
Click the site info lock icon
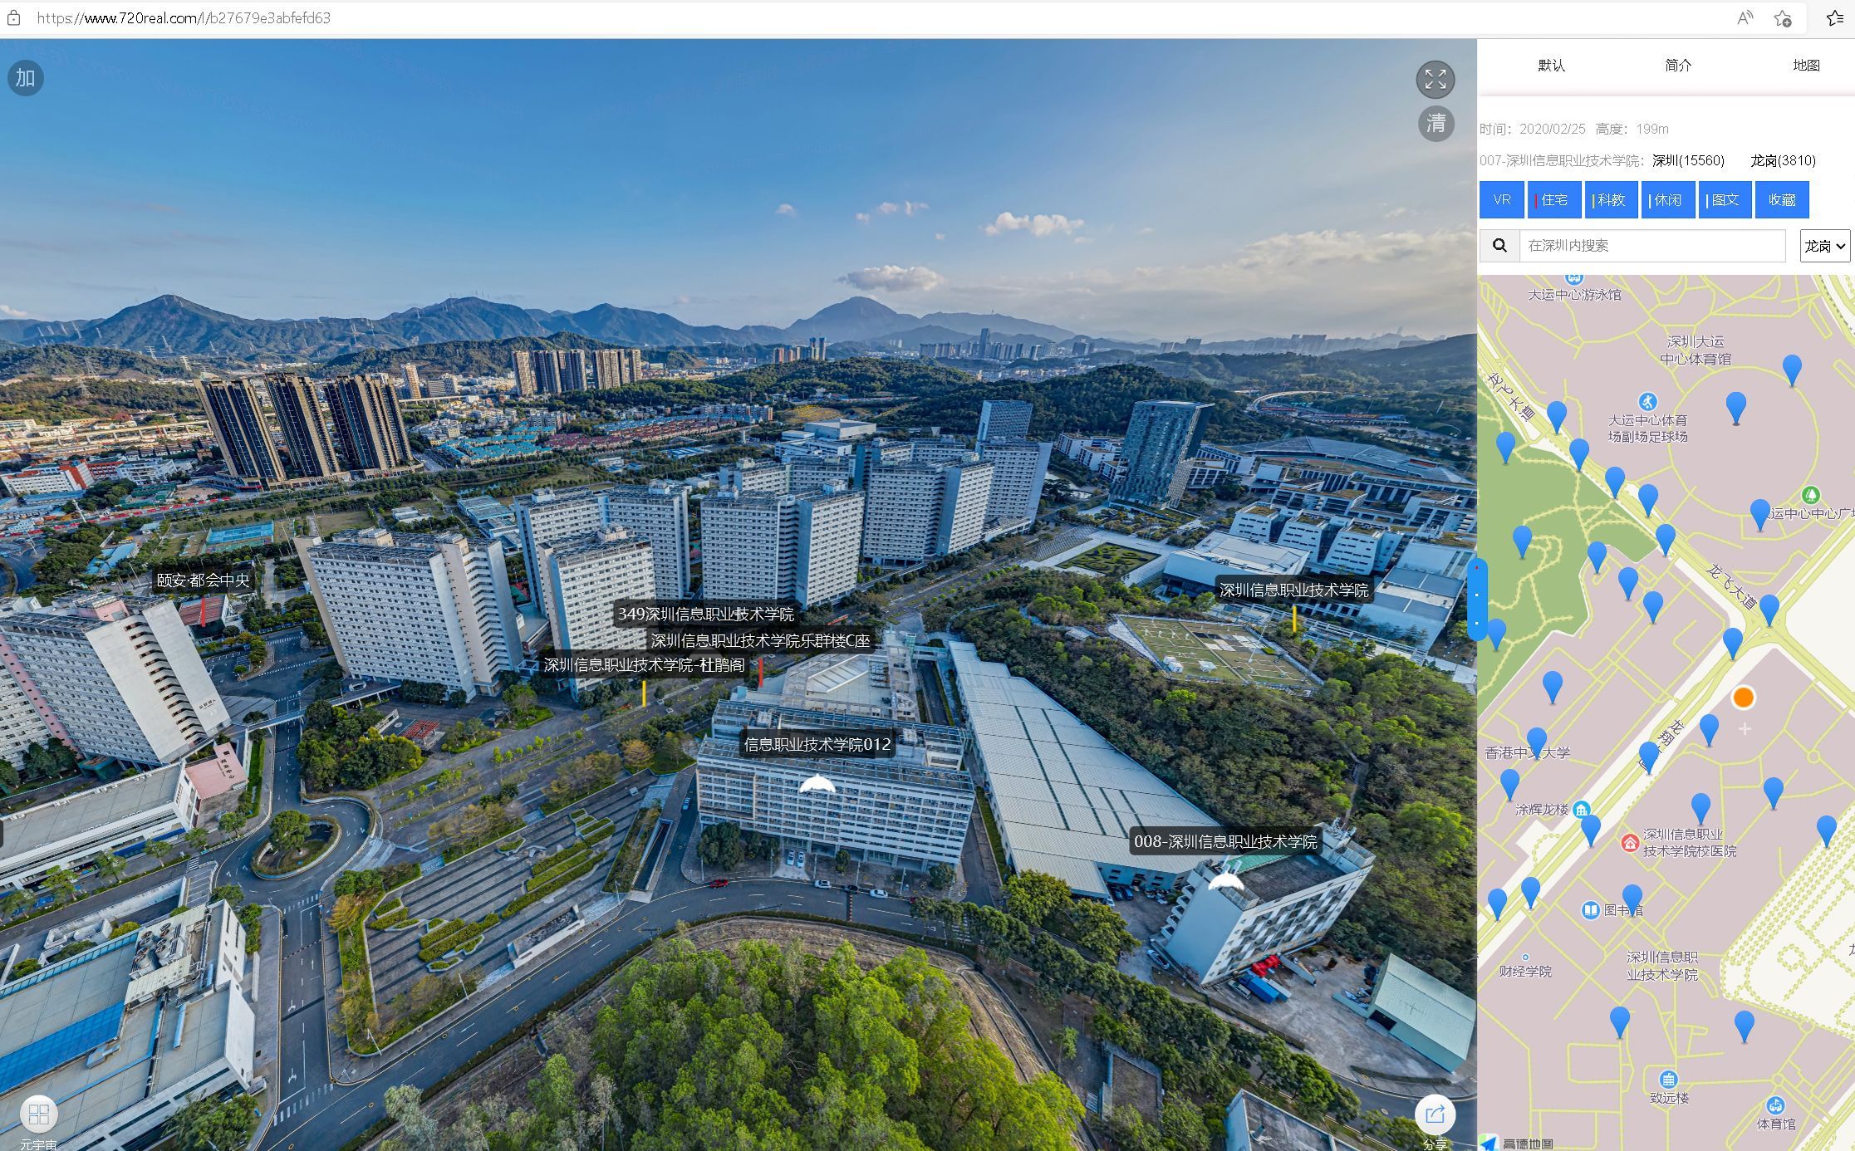(x=14, y=18)
